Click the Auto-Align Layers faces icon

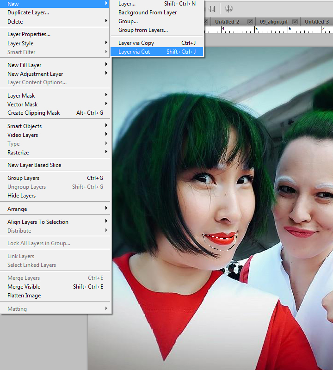coord(228,9)
